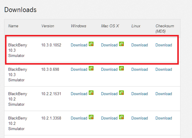
Task: Download Mac OS X simulator version 10.3.0.1052
Action: (109, 45)
